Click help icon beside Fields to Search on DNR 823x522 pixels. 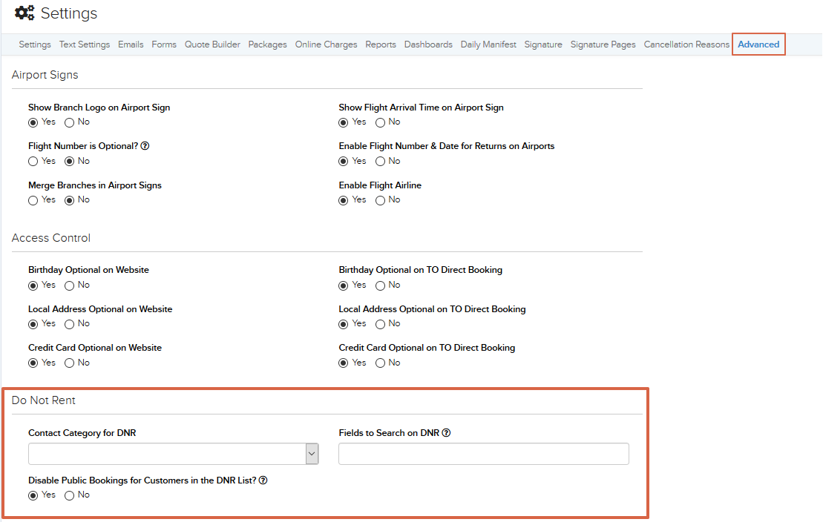(446, 432)
